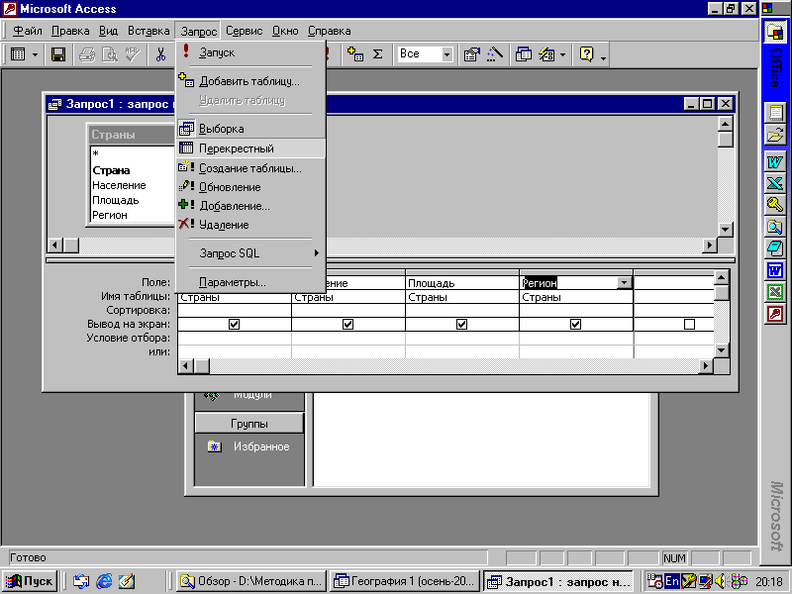792x594 pixels.
Task: Choose Добавить таблицу menu entry
Action: pos(250,81)
